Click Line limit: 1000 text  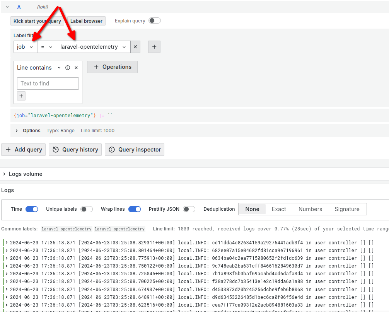click(x=97, y=131)
